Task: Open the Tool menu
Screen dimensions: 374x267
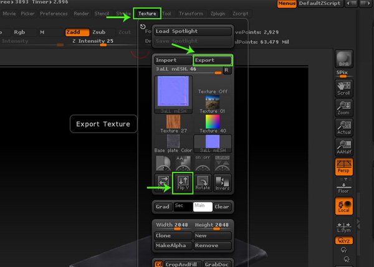Action: click(166, 14)
